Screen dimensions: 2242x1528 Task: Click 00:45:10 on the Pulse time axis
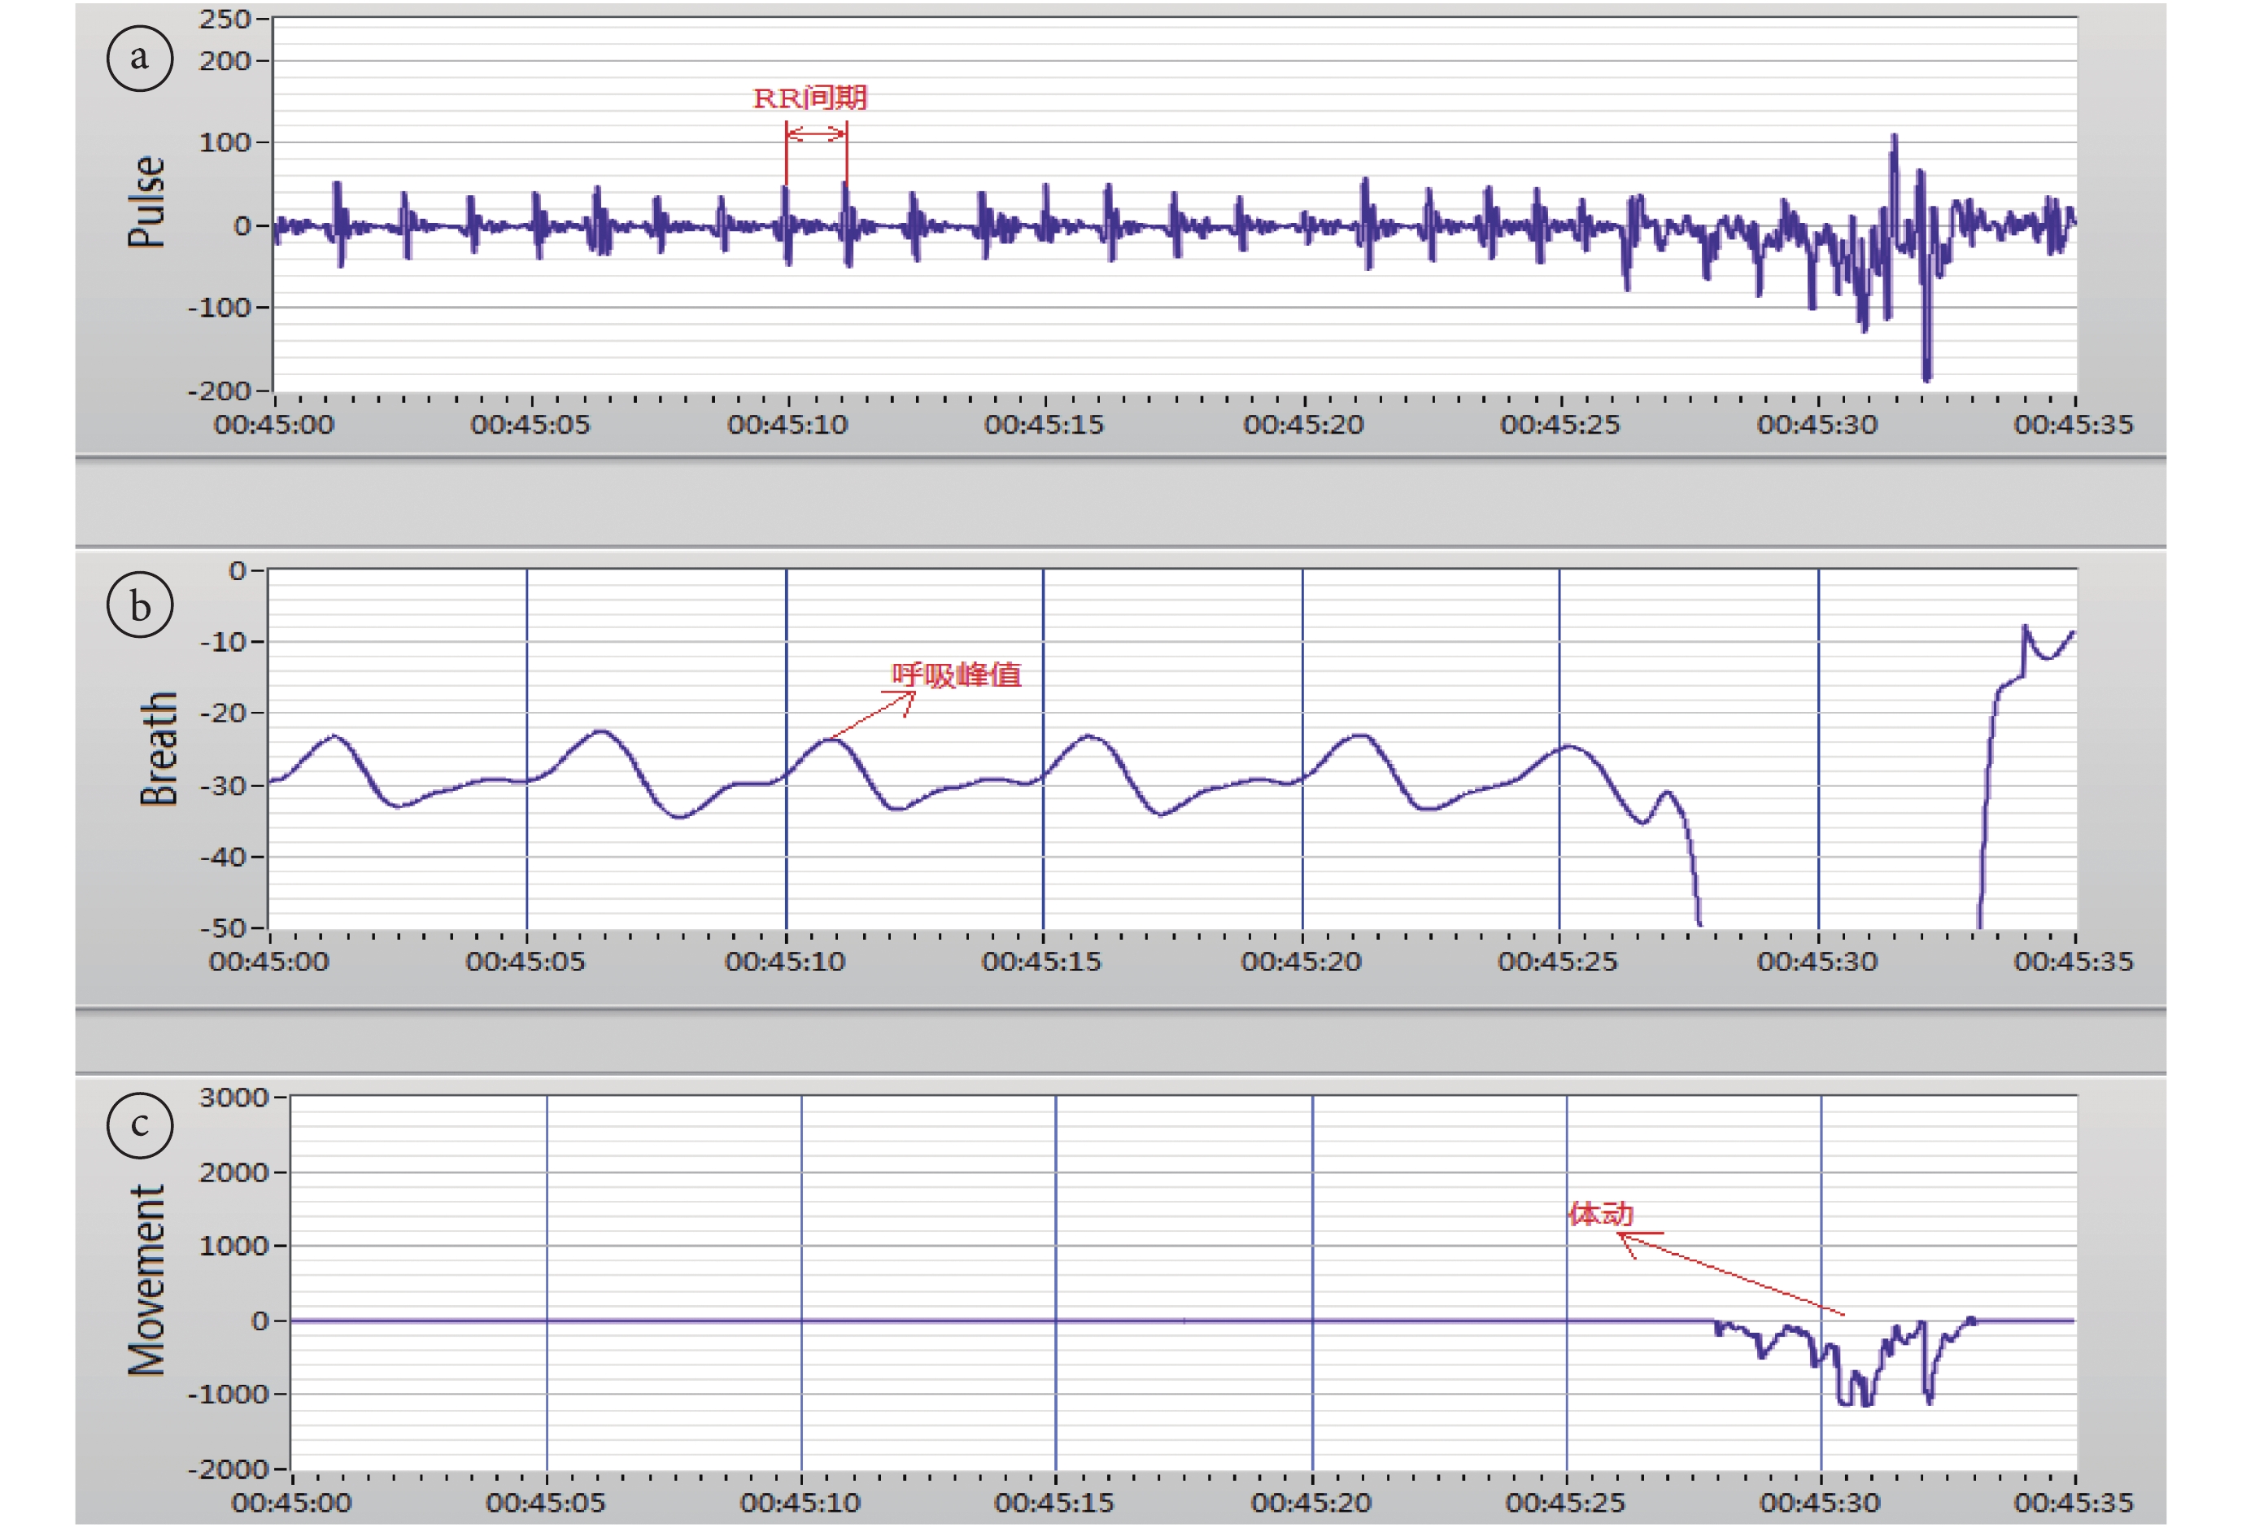pyautogui.click(x=788, y=425)
